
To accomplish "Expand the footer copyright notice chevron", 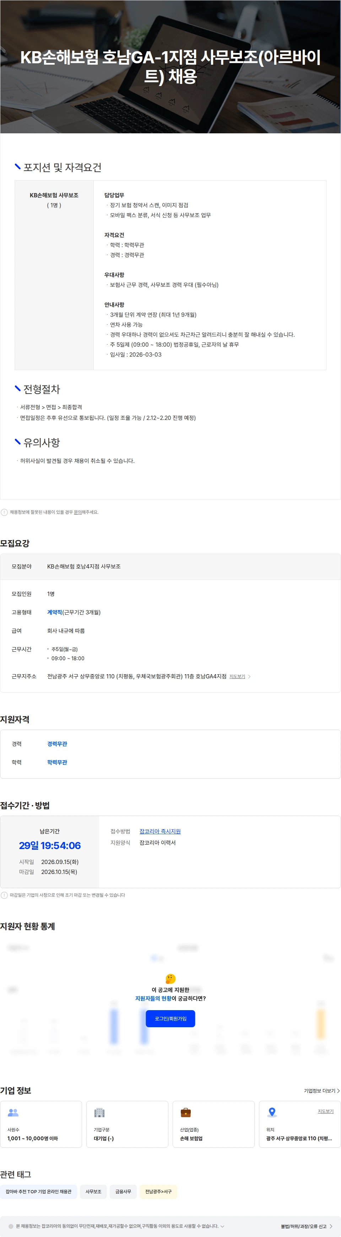I will click(x=222, y=1226).
